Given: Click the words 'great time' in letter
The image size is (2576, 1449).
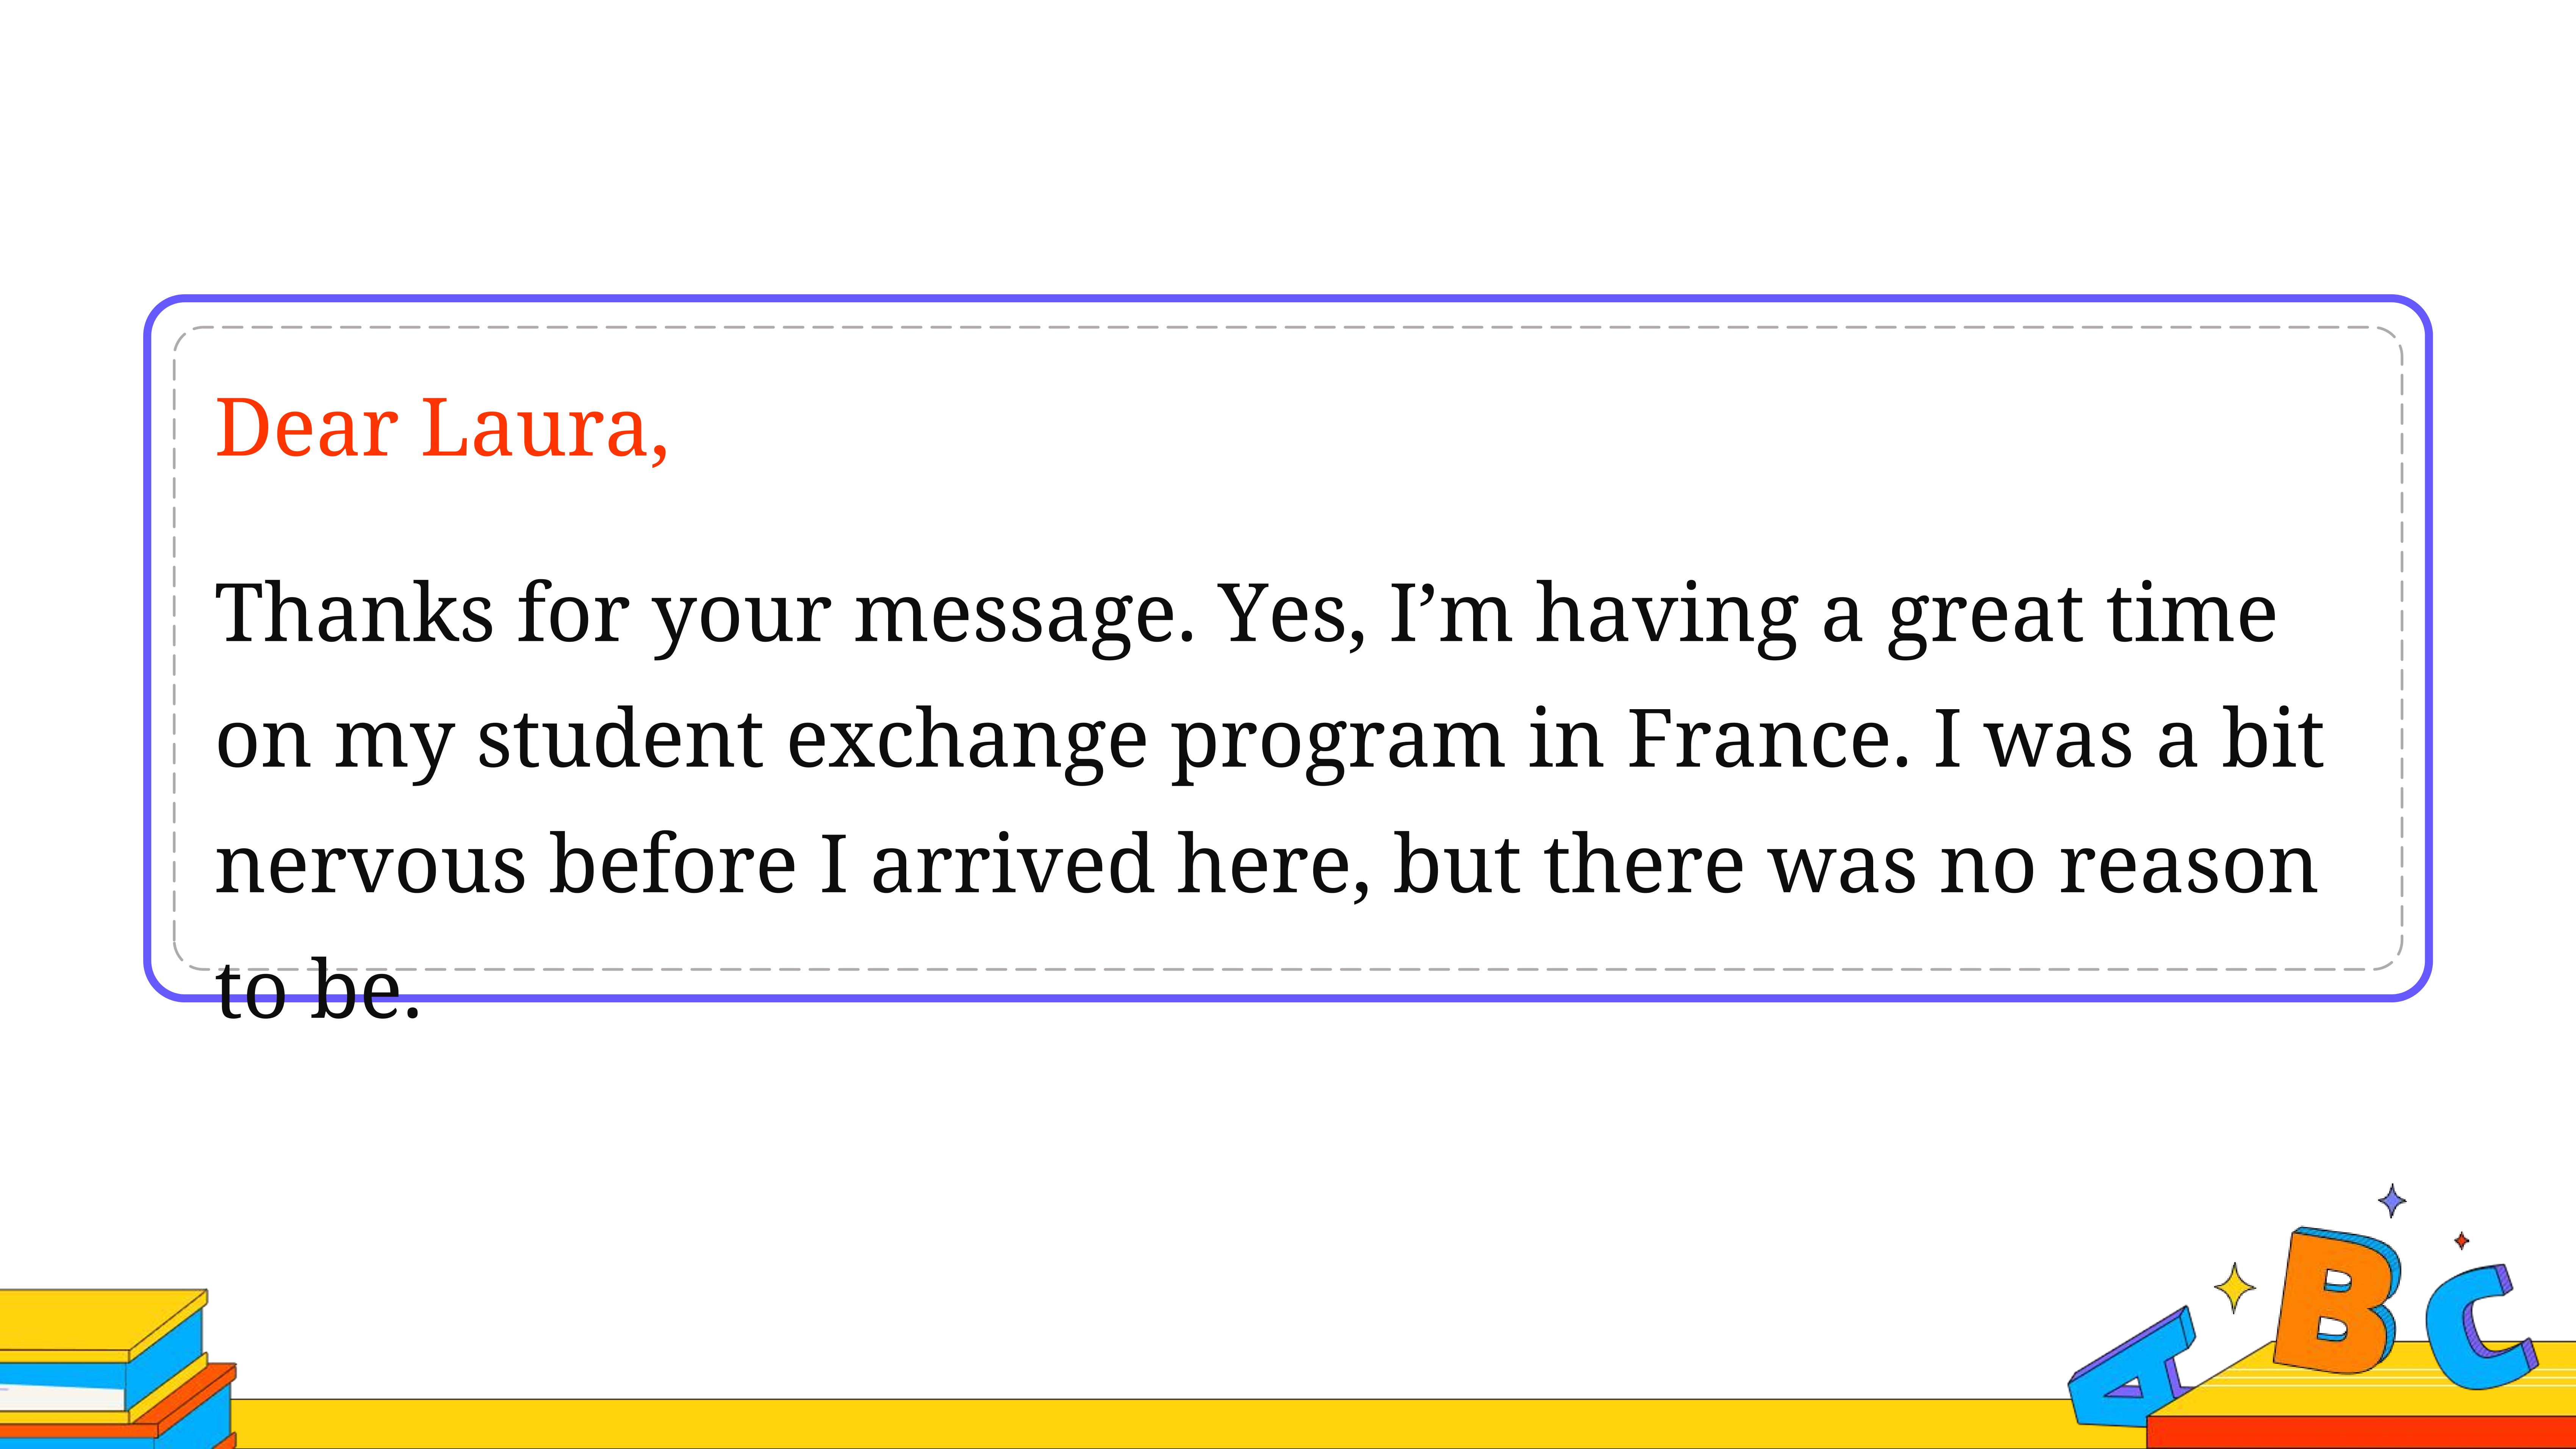Looking at the screenshot, I should point(2082,616).
